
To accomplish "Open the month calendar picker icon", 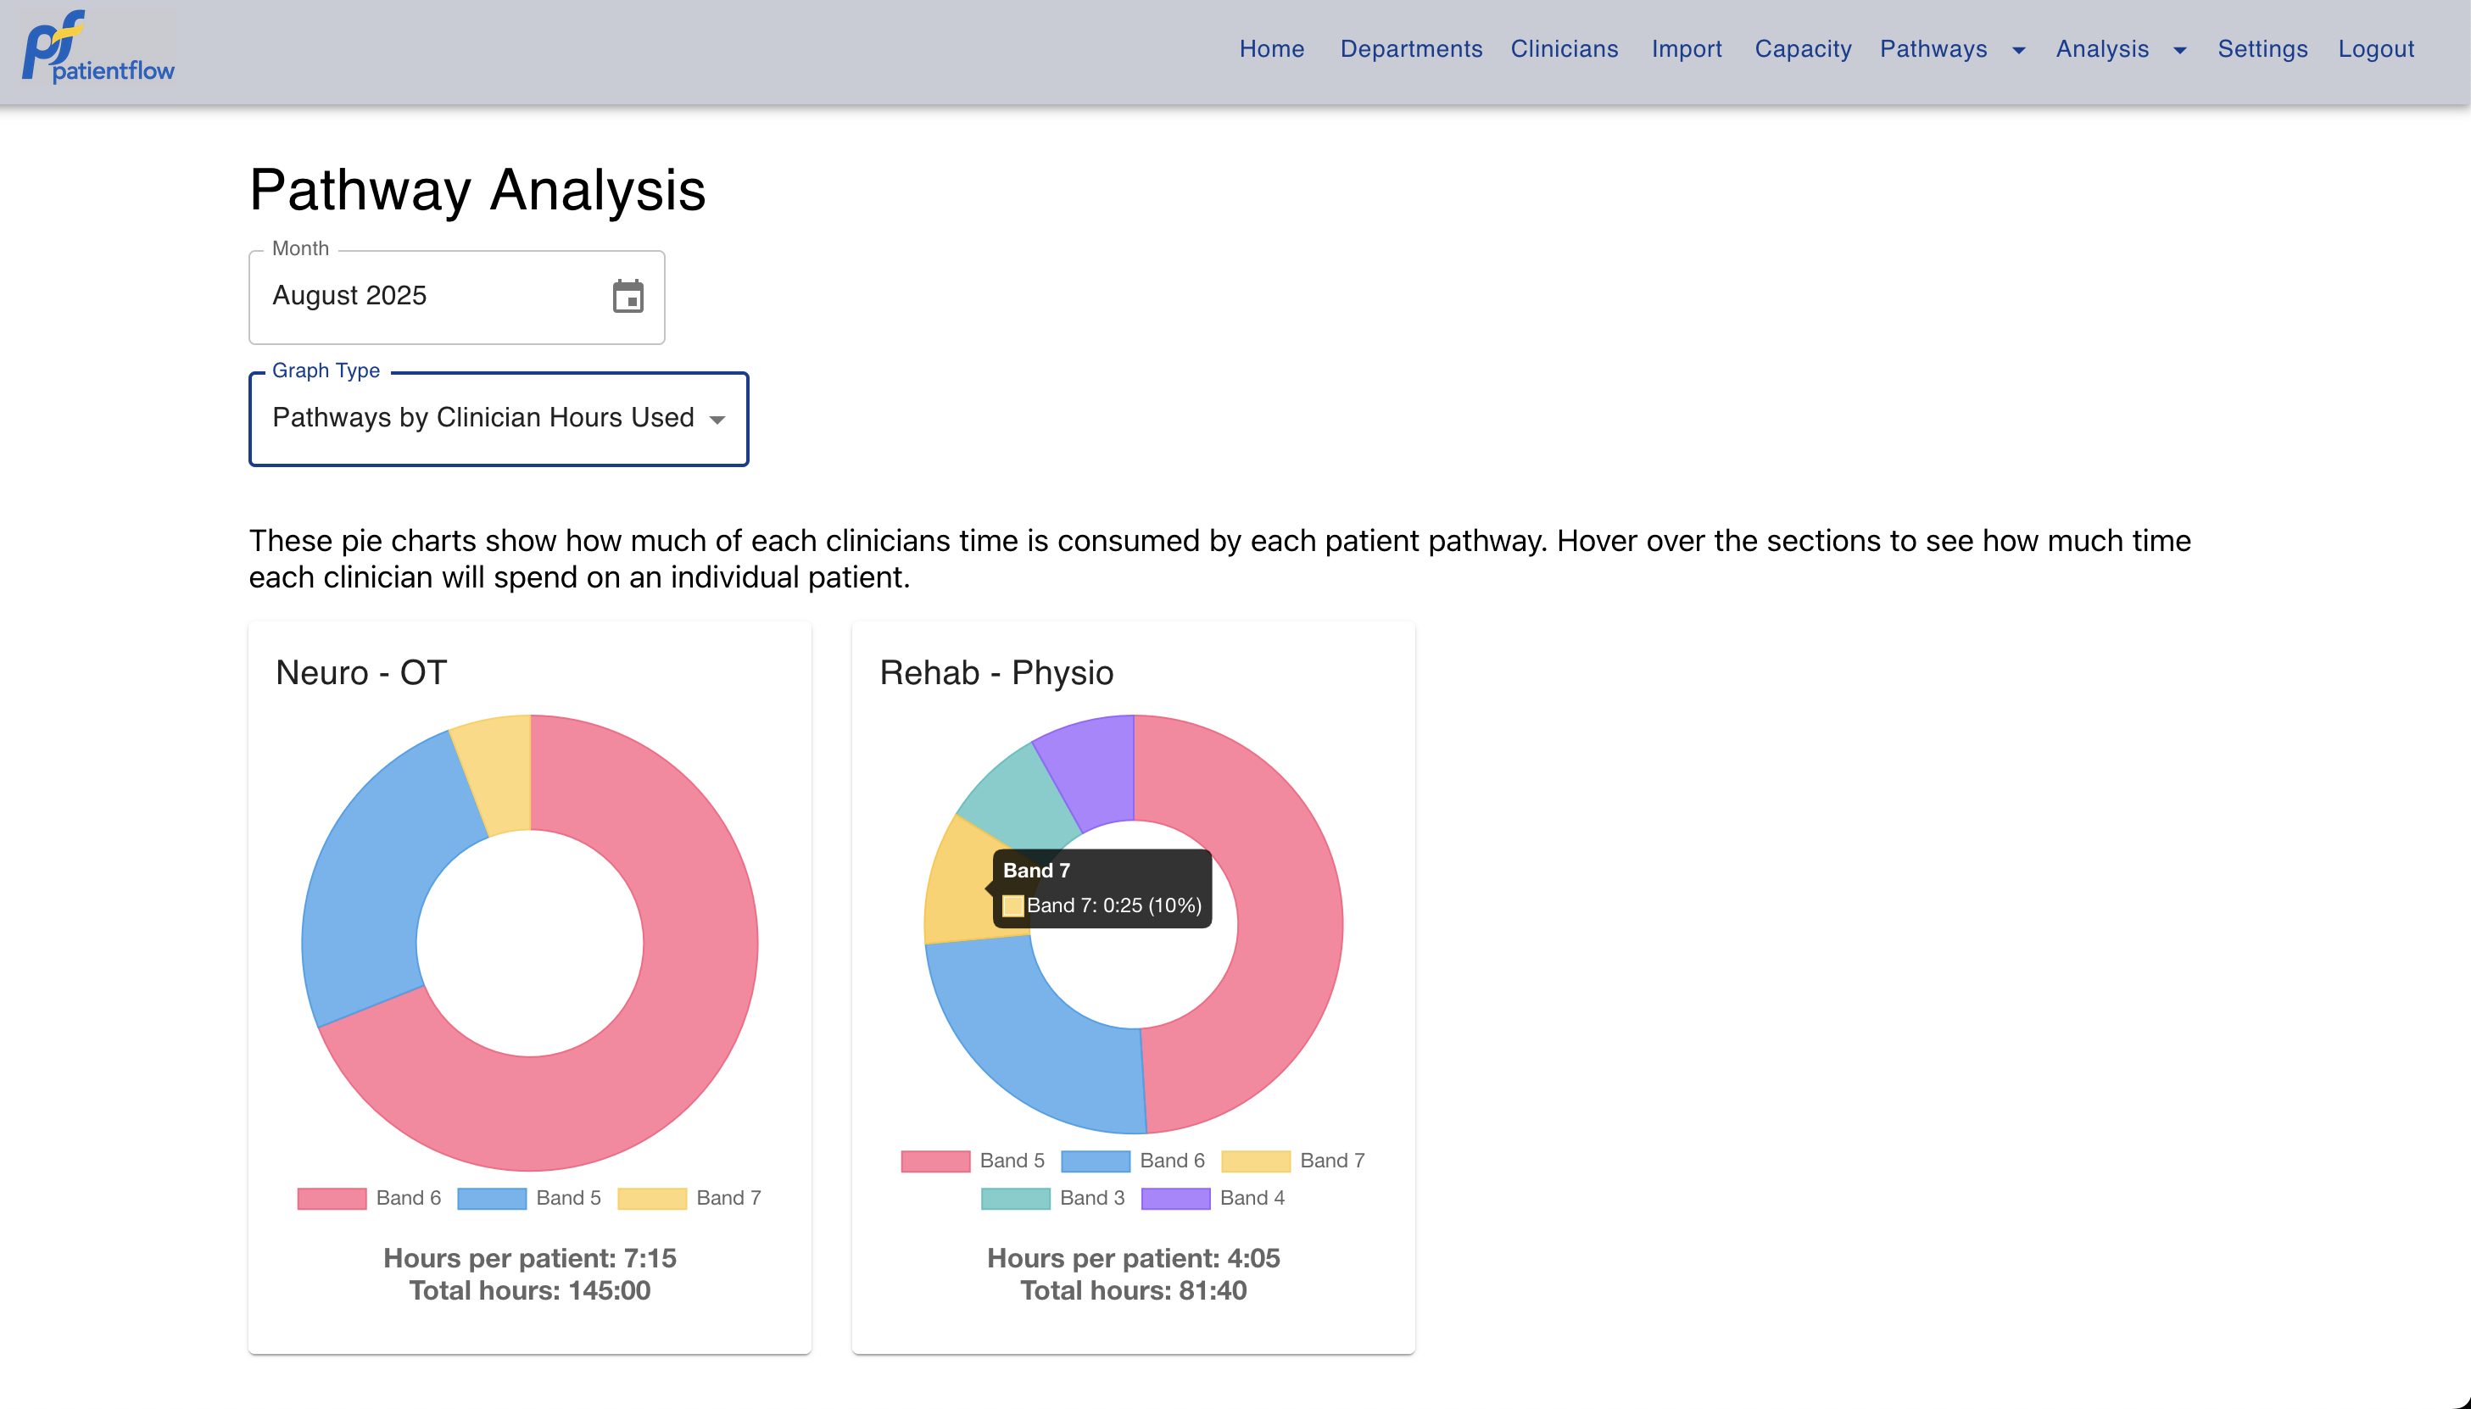I will click(628, 296).
